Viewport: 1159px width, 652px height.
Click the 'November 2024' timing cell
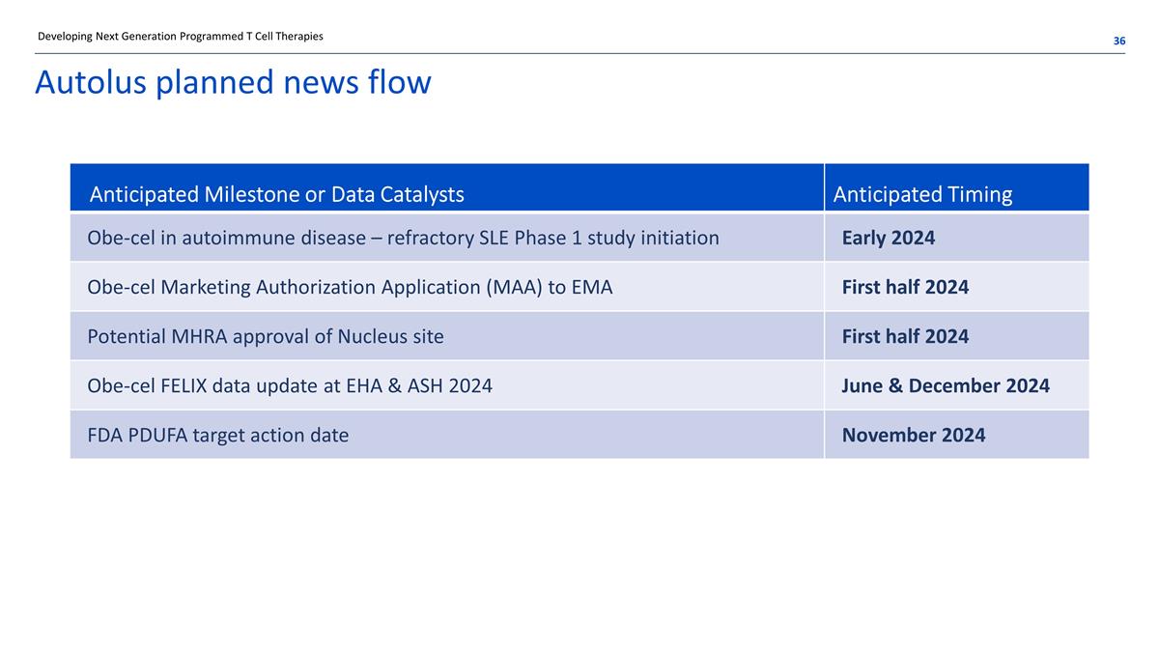pos(914,436)
